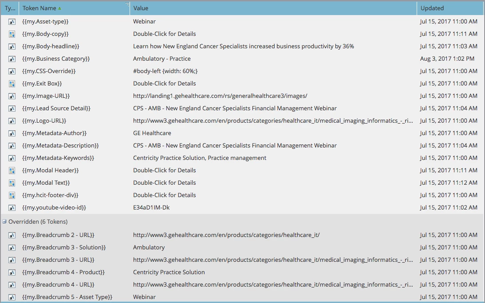Click the value 'GE Healthcare'

click(x=152, y=133)
